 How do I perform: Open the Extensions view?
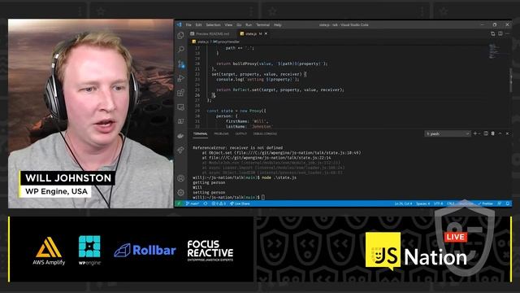[x=180, y=93]
